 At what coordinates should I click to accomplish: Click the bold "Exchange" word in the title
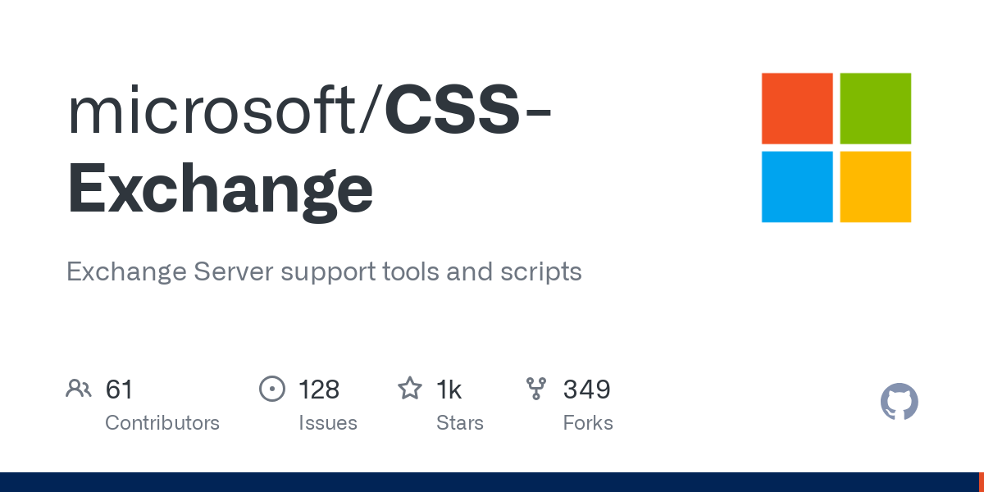[220, 189]
